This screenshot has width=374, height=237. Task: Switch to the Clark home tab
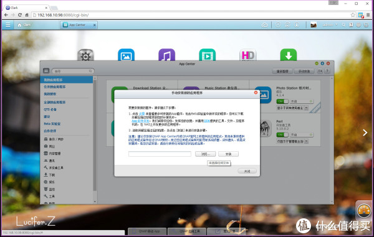coord(24,25)
